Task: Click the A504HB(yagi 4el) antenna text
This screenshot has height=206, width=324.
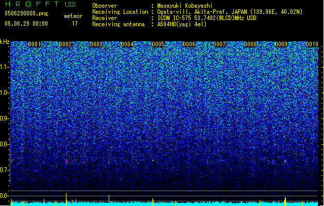Action: (x=182, y=24)
